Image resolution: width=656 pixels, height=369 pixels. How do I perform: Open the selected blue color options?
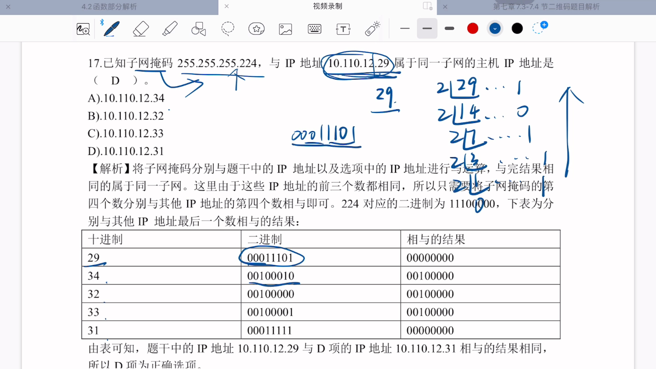pos(495,28)
